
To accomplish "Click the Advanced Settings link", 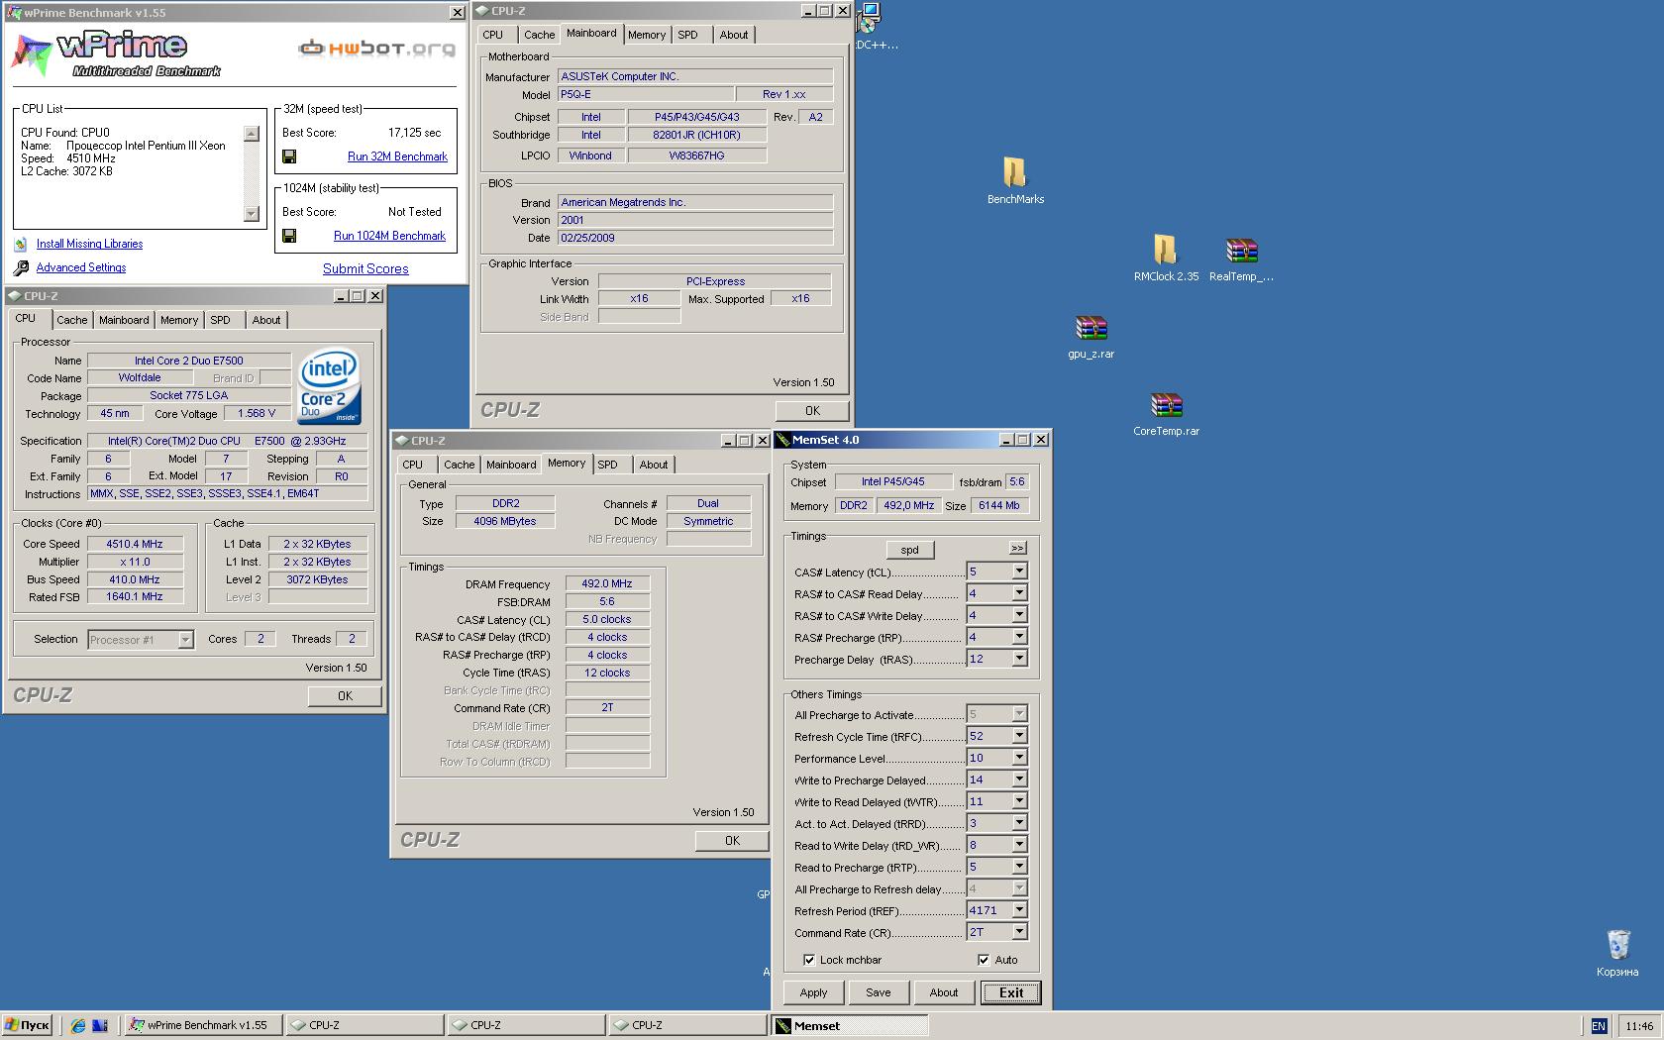I will pyautogui.click(x=81, y=267).
